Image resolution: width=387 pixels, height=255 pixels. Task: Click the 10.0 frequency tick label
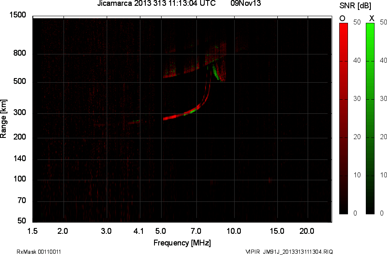(x=234, y=231)
